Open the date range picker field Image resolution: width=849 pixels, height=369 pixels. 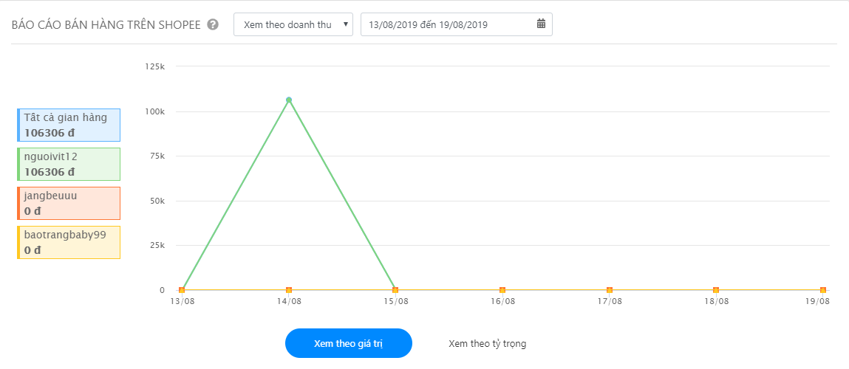click(457, 24)
